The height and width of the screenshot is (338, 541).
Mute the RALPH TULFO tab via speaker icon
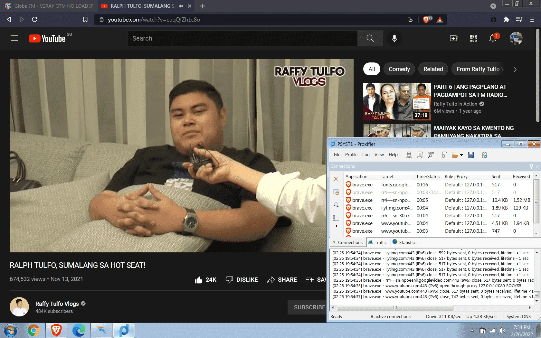tap(181, 6)
